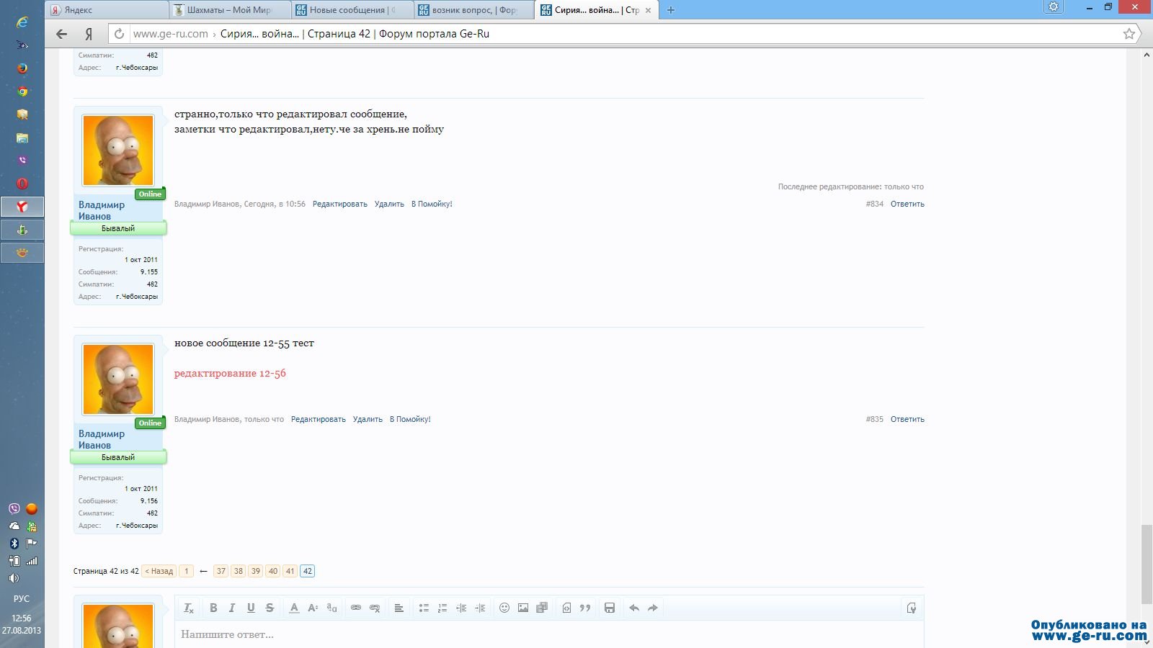Click the save draft floppy icon
This screenshot has width=1153, height=648.
pyautogui.click(x=610, y=608)
